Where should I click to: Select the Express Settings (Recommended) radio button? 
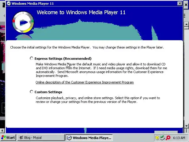point(32,59)
